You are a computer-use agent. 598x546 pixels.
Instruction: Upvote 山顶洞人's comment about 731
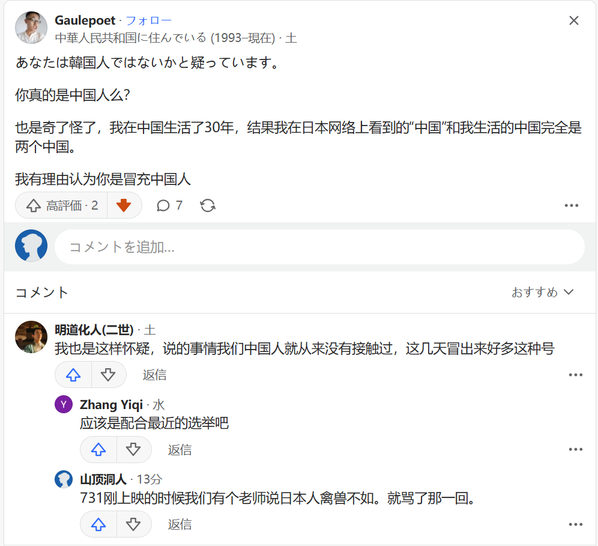point(98,524)
